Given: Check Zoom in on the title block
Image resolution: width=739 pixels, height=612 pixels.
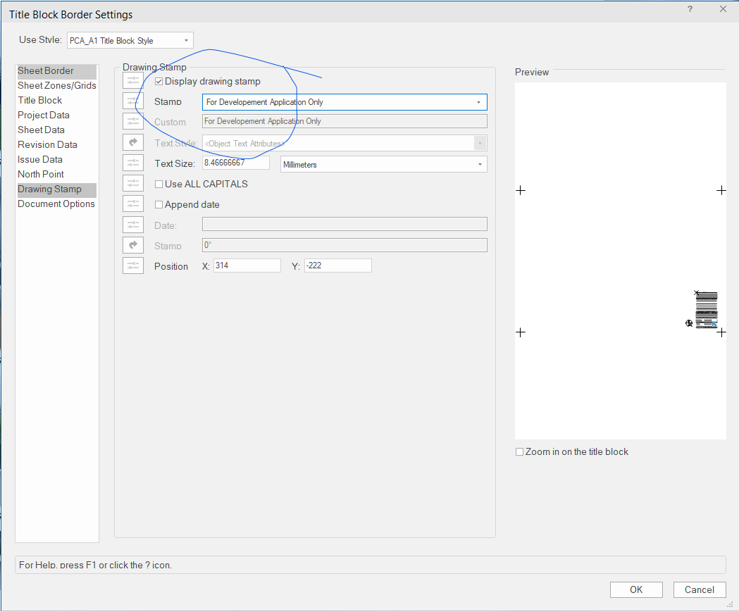Looking at the screenshot, I should [x=520, y=452].
